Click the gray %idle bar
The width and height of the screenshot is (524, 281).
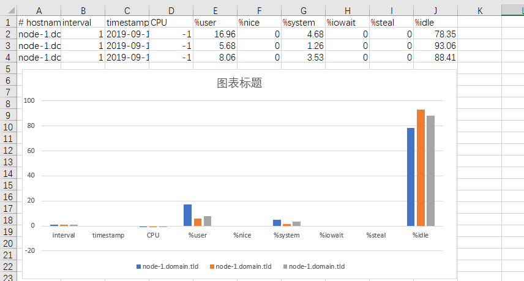tap(431, 171)
